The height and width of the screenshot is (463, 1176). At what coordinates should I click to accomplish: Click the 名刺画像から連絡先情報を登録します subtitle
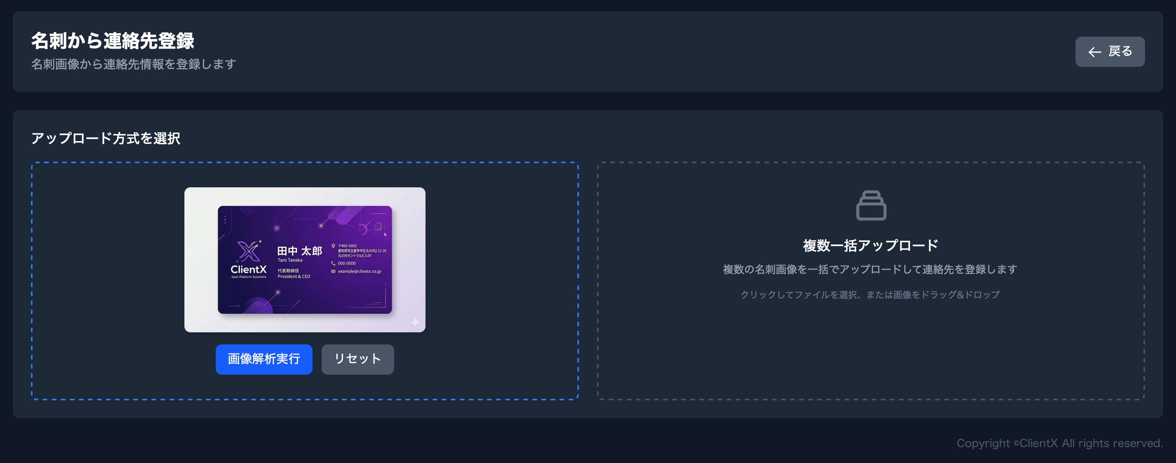134,64
